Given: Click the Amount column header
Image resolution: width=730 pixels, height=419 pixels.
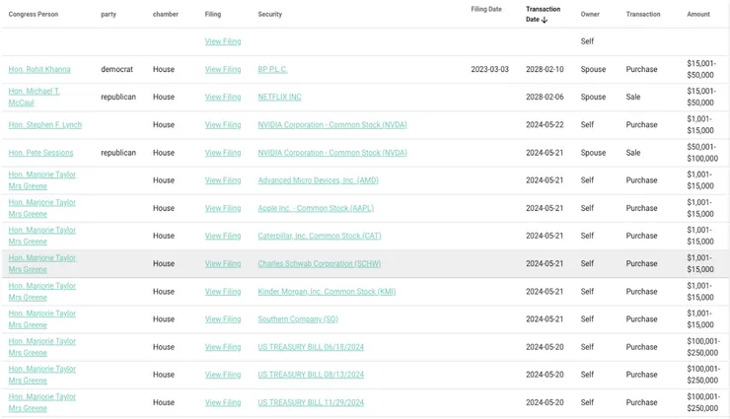Looking at the screenshot, I should (697, 15).
